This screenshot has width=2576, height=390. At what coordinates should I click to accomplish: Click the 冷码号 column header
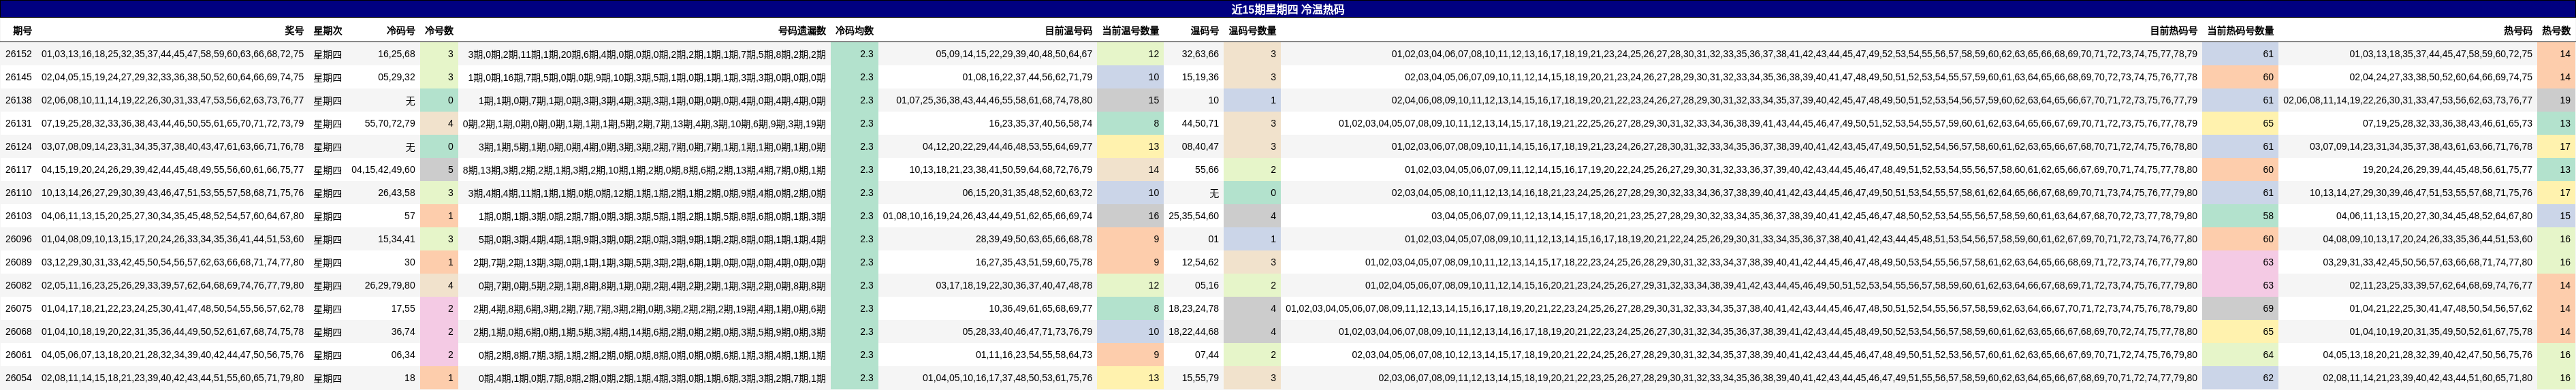400,31
